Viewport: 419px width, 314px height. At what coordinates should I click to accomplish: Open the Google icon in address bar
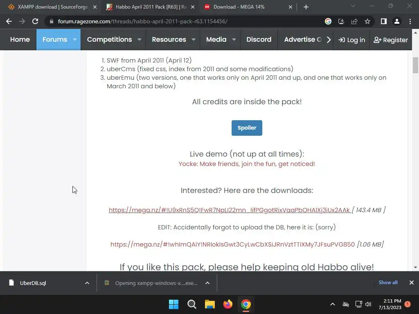click(328, 21)
